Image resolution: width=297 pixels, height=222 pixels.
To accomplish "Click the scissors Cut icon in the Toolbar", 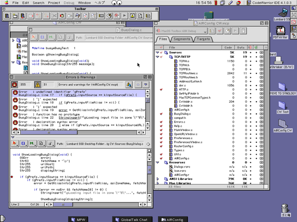I will tap(54, 16).
